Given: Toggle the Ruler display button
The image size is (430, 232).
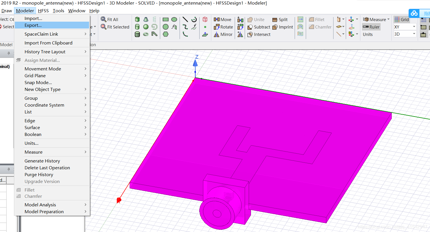Looking at the screenshot, I should click(371, 27).
